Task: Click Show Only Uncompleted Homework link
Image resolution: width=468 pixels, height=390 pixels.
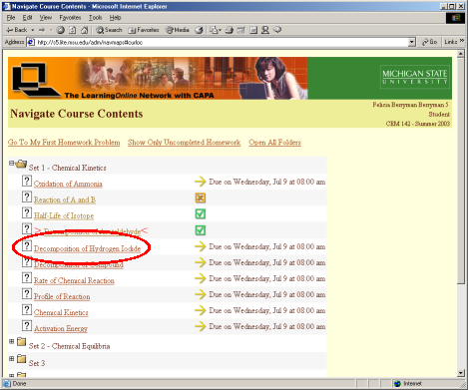Action: [x=184, y=143]
